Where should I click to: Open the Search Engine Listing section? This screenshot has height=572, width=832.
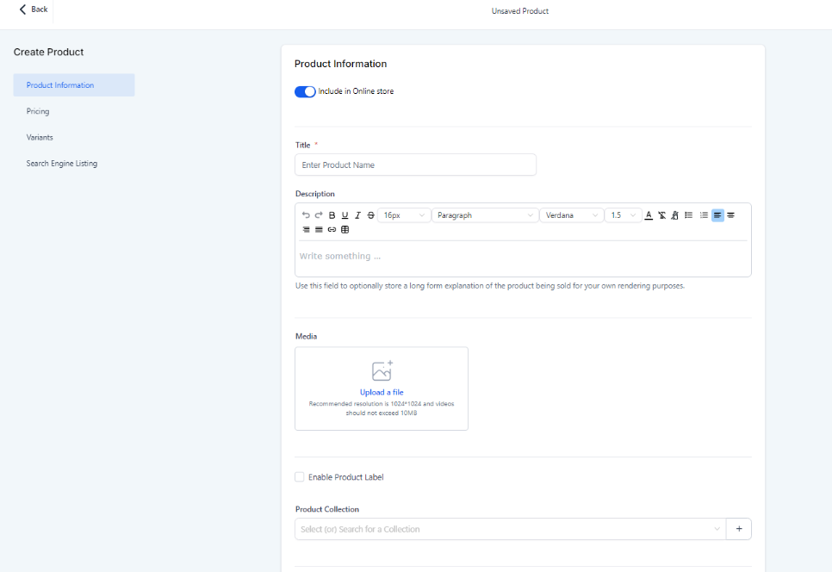pos(62,164)
